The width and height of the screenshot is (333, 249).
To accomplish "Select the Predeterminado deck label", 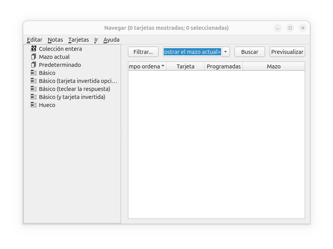I will coord(60,65).
